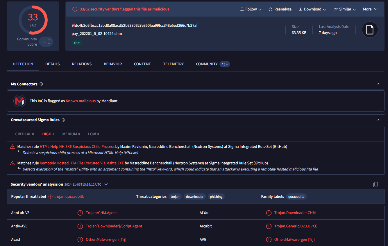Click the Antiy-AVL vendor name
Screen dimensions: 388x246
(19, 226)
